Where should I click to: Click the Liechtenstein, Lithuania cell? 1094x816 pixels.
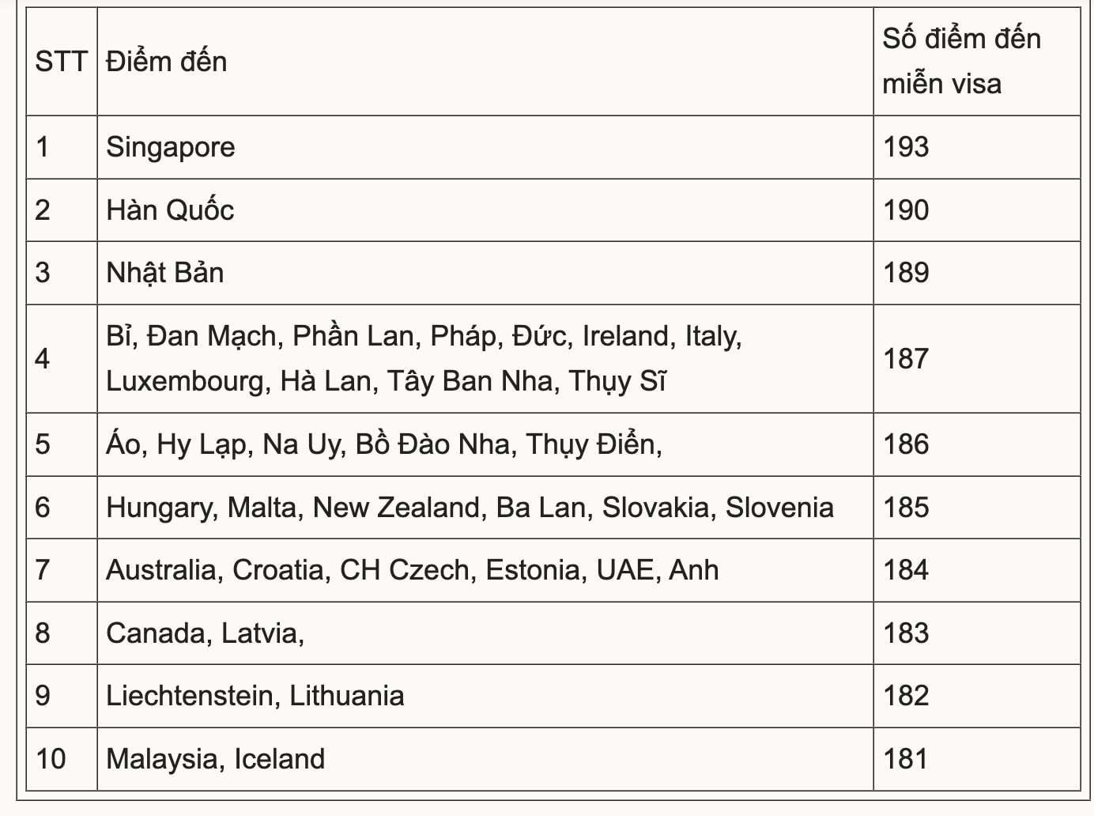pyautogui.click(x=255, y=696)
